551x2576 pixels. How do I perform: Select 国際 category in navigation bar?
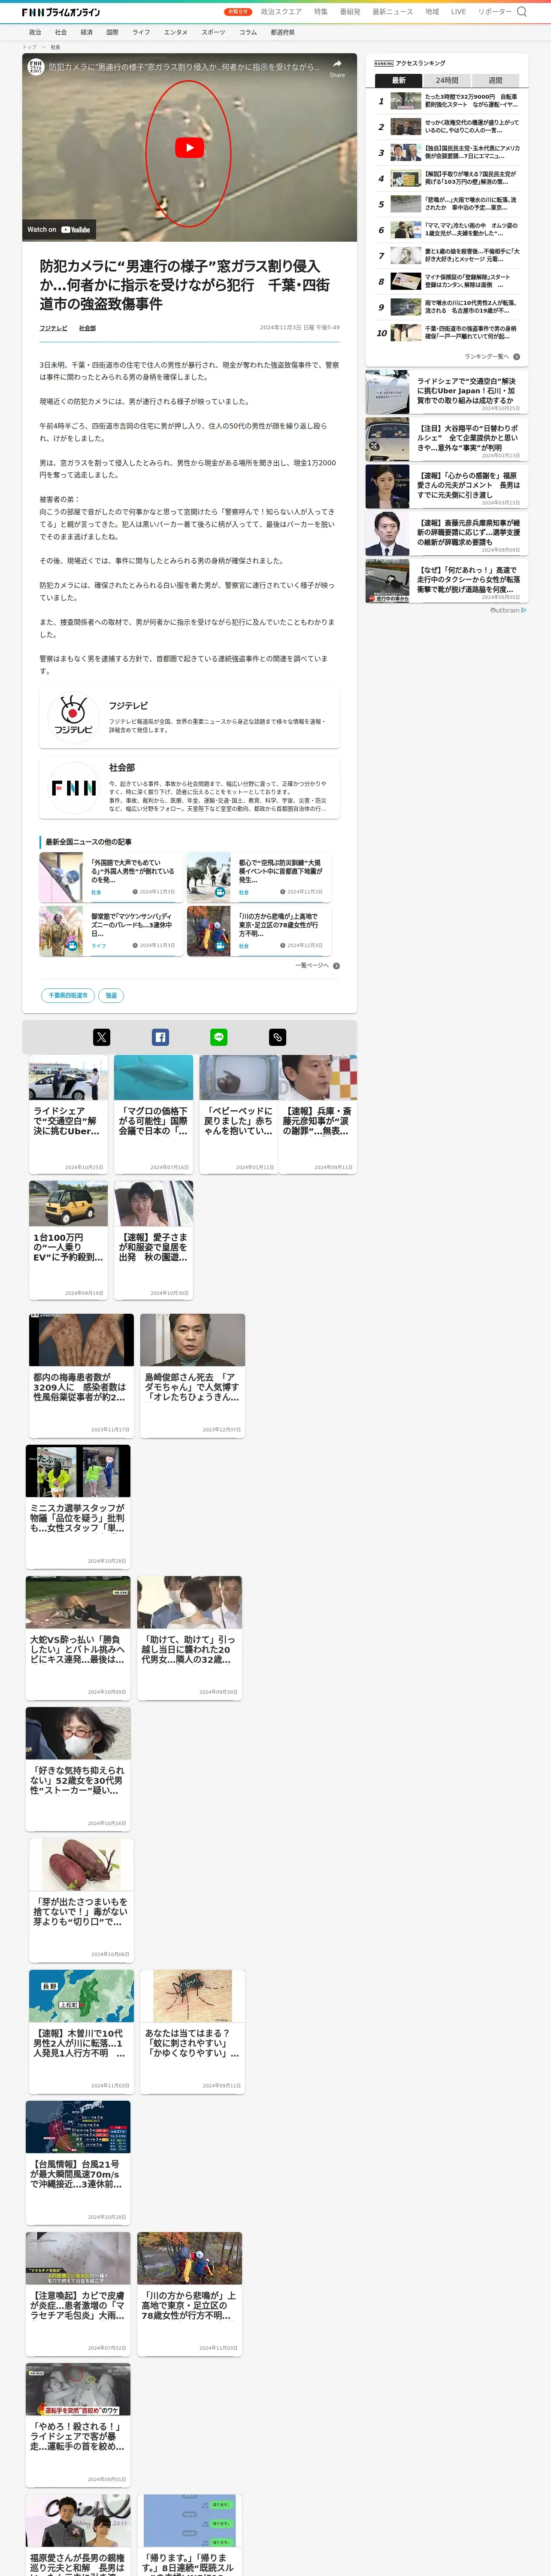pos(112,32)
